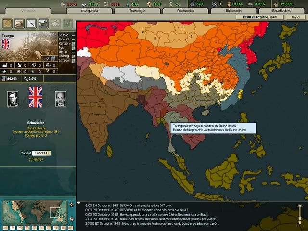Open the Estadísticas tab

point(281,10)
